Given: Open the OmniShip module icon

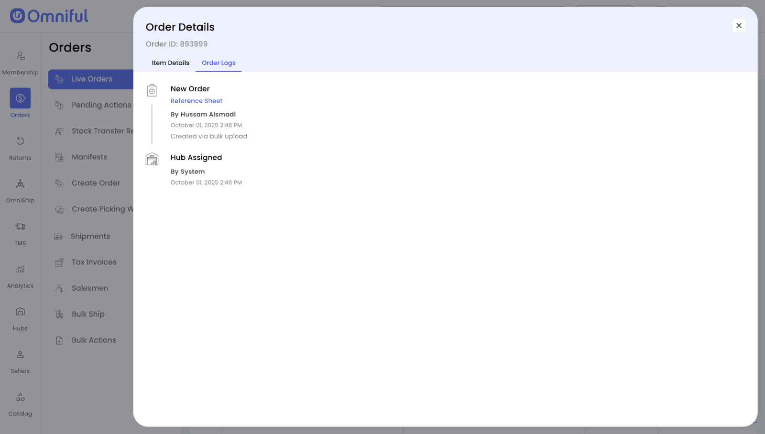Looking at the screenshot, I should point(20,184).
